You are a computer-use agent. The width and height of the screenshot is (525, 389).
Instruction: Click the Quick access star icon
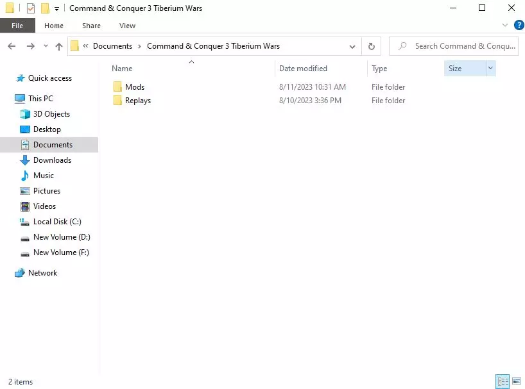(x=21, y=78)
